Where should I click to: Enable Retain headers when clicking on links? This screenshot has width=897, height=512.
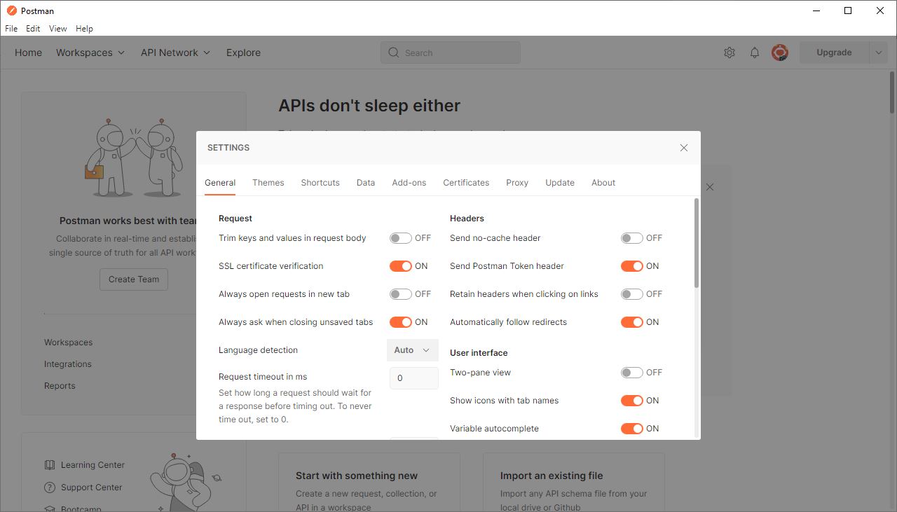[632, 294]
